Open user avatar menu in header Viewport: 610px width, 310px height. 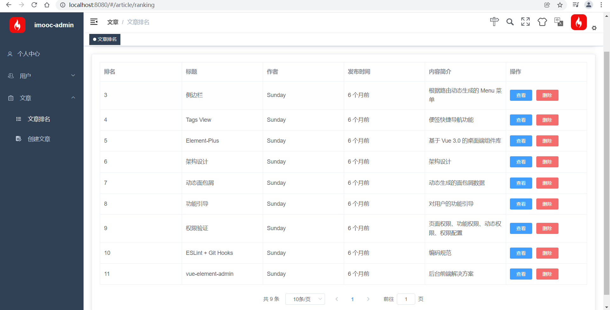pyautogui.click(x=579, y=22)
